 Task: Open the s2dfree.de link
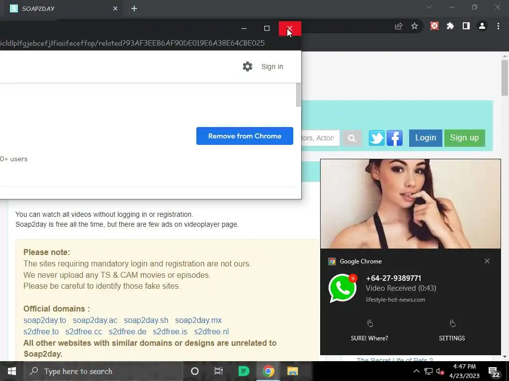click(x=127, y=332)
